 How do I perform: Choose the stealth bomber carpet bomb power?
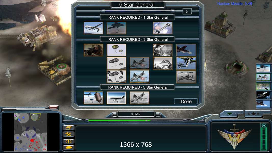[116, 28]
